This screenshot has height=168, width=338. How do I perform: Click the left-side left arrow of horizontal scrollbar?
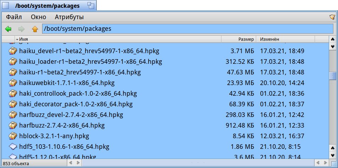72,163
